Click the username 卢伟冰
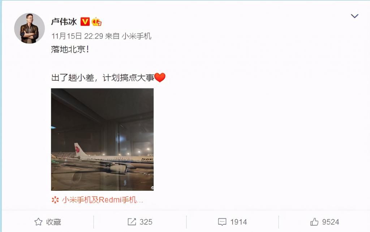 (x=64, y=22)
